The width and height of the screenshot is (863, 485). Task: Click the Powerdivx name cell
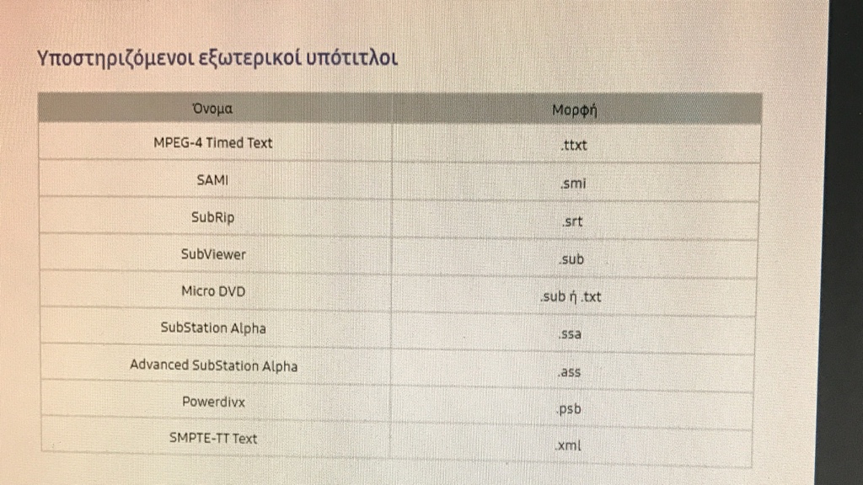(x=213, y=402)
